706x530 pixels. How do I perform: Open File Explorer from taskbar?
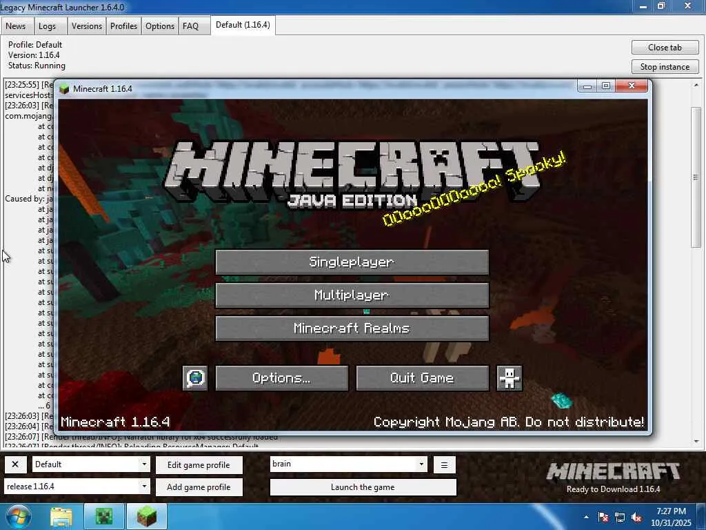coord(61,516)
